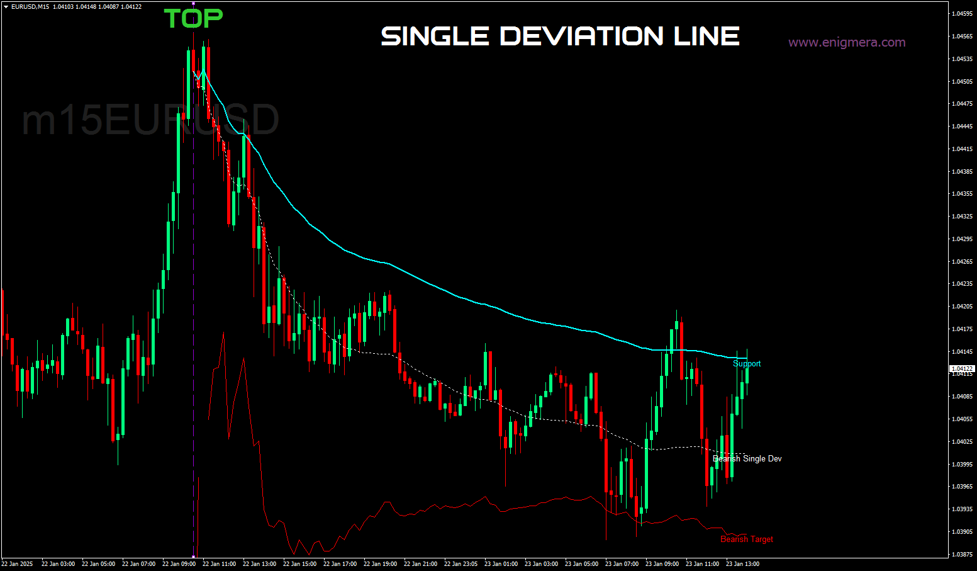The image size is (977, 571).
Task: Click the chart menu triangle beside EURUSD,M15
Action: pyautogui.click(x=6, y=7)
